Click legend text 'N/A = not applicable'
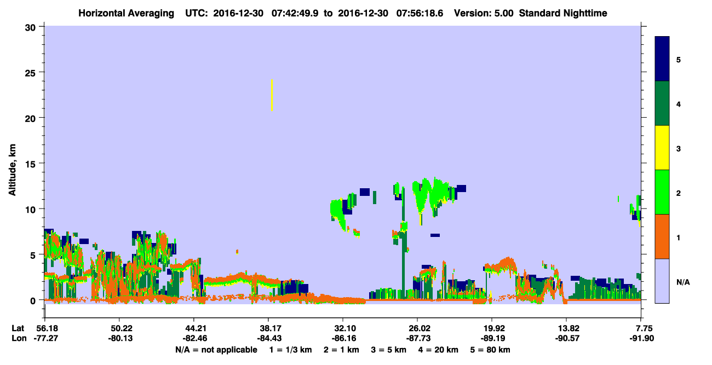 216,350
